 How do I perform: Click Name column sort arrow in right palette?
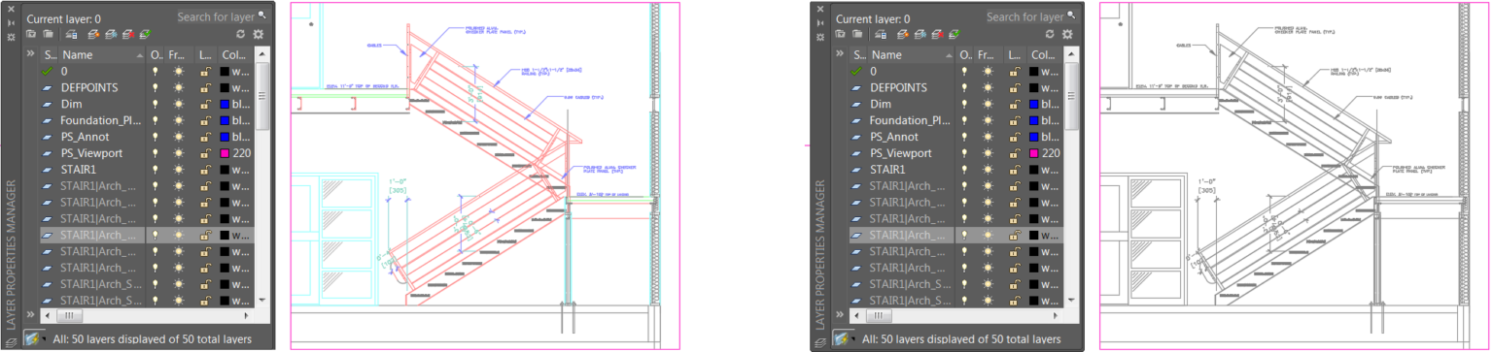click(949, 55)
